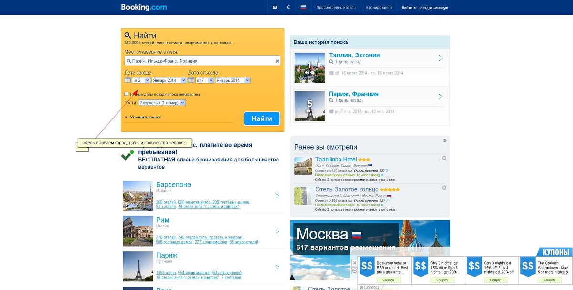Remove Отель Золотое кольцо from the viewed list
The height and width of the screenshot is (290, 573).
(444, 188)
